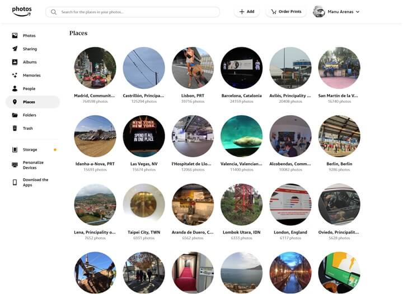
Task: Click the Places pin icon
Action: [x=15, y=102]
